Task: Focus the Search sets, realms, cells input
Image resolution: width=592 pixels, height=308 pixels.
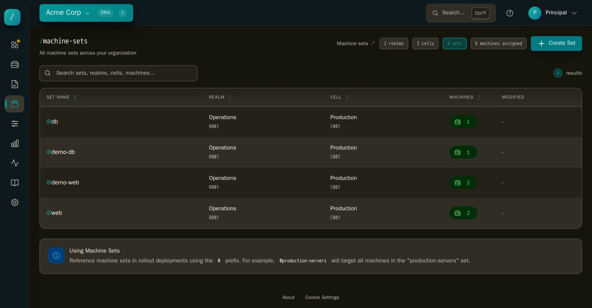Action: click(118, 73)
